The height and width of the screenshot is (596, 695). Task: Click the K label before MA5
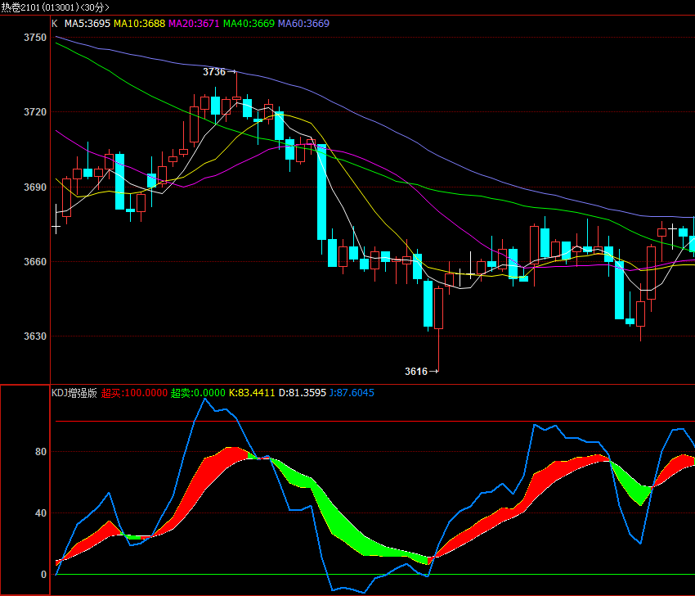[x=55, y=24]
